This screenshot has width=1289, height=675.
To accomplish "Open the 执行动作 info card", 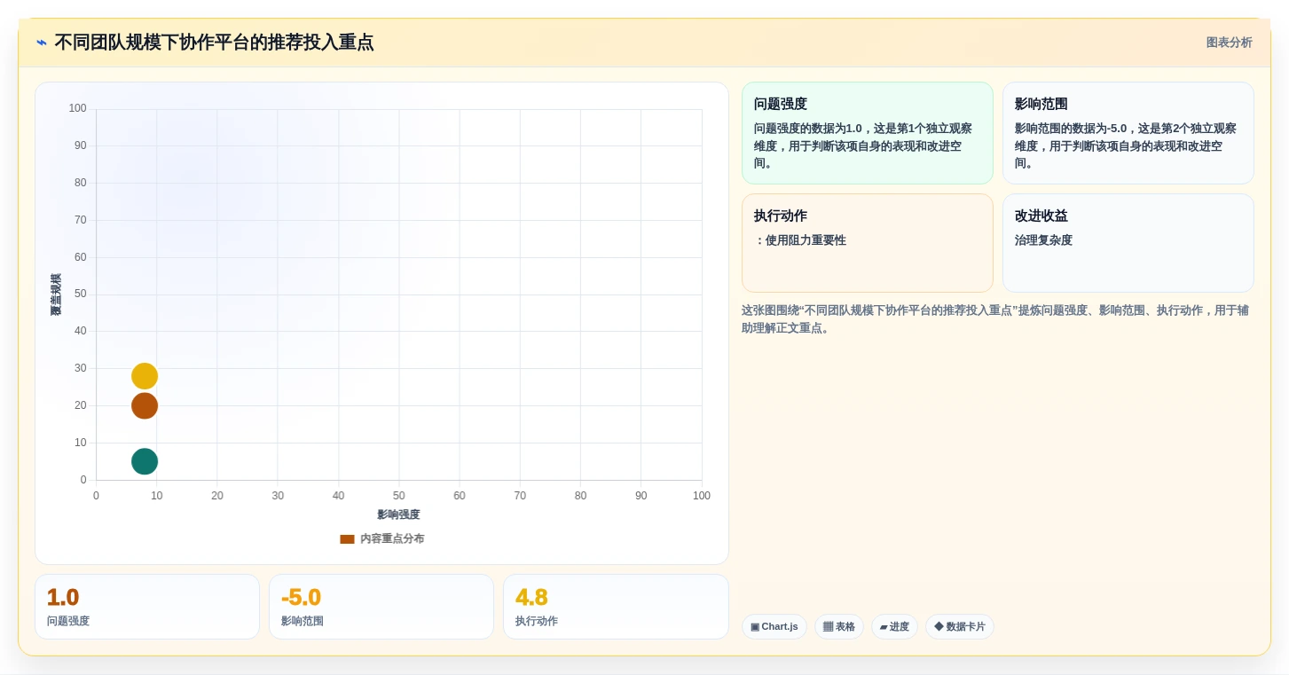I will [x=867, y=243].
